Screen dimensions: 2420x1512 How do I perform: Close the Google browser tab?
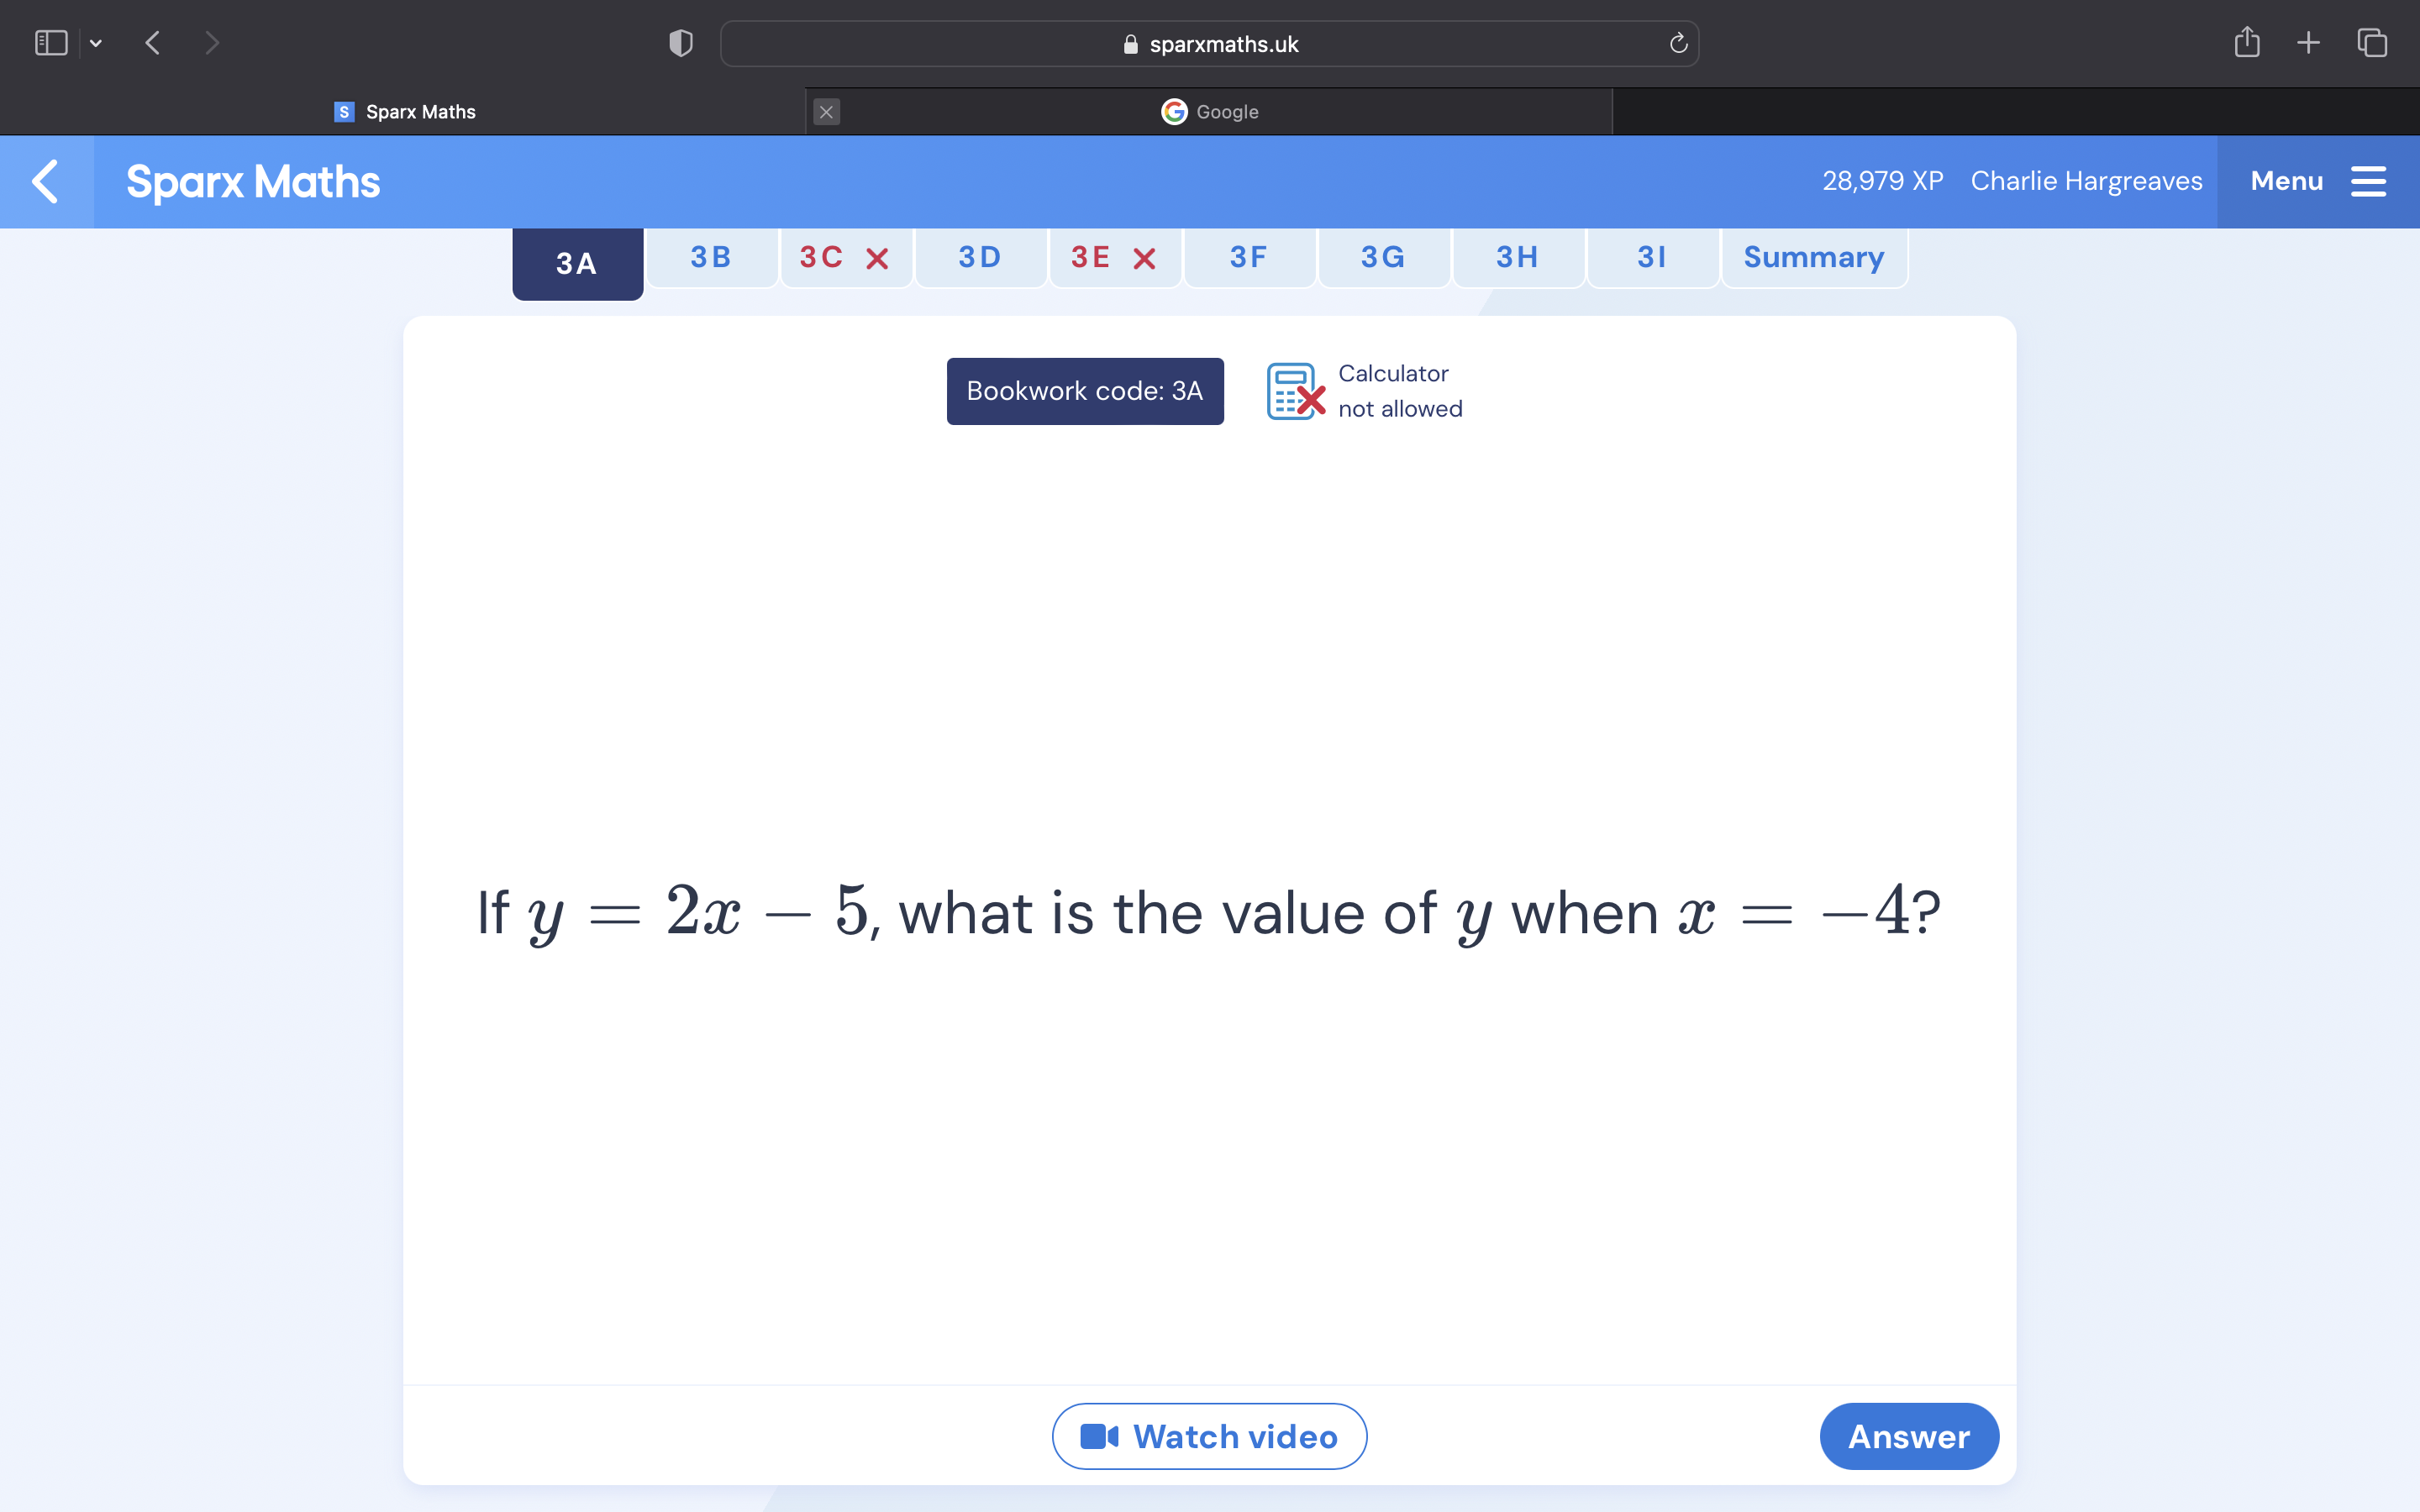[826, 112]
